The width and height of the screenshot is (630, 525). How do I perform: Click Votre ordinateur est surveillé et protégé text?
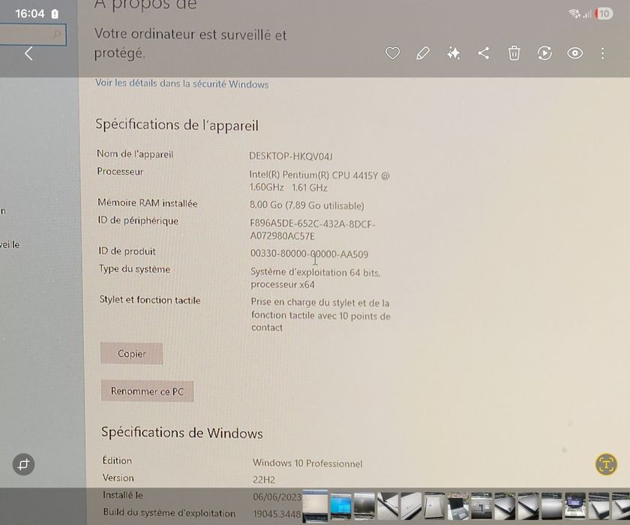pos(190,44)
